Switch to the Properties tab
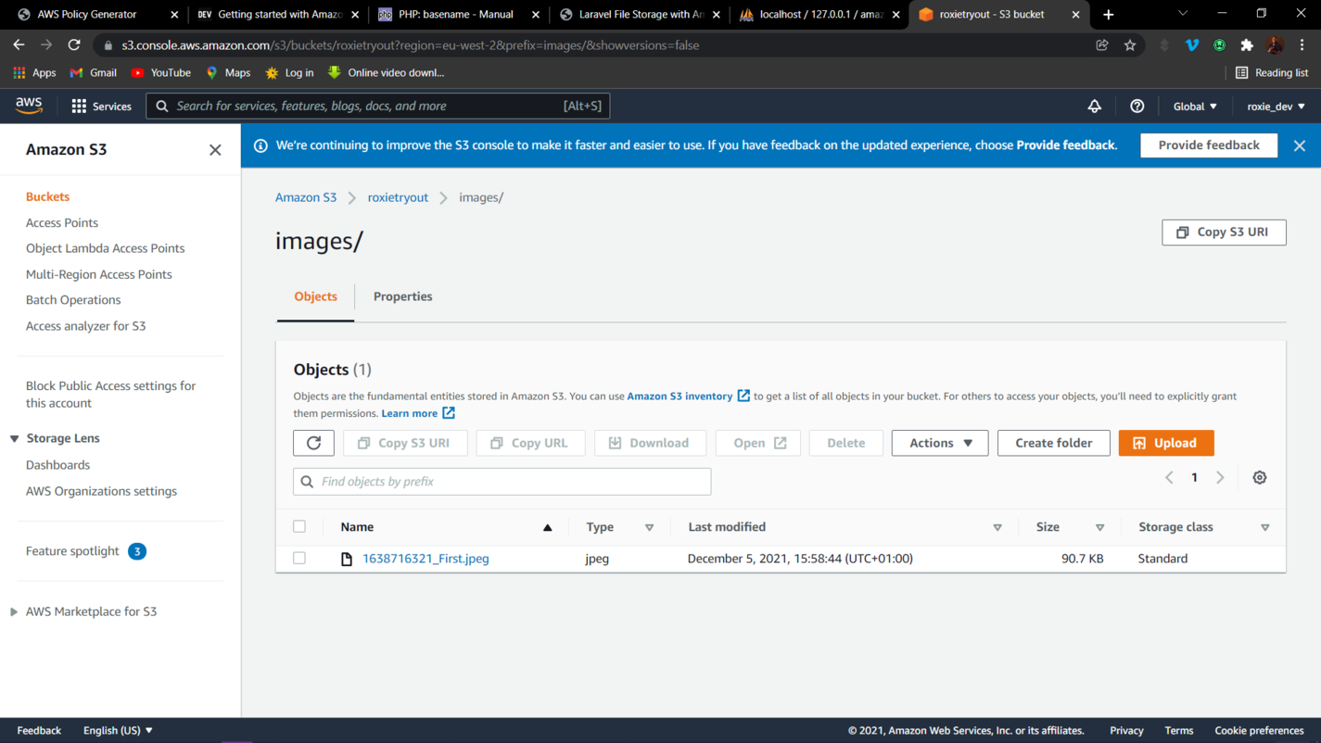The height and width of the screenshot is (743, 1321). pos(402,296)
